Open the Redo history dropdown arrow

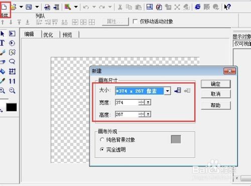click(110, 7)
